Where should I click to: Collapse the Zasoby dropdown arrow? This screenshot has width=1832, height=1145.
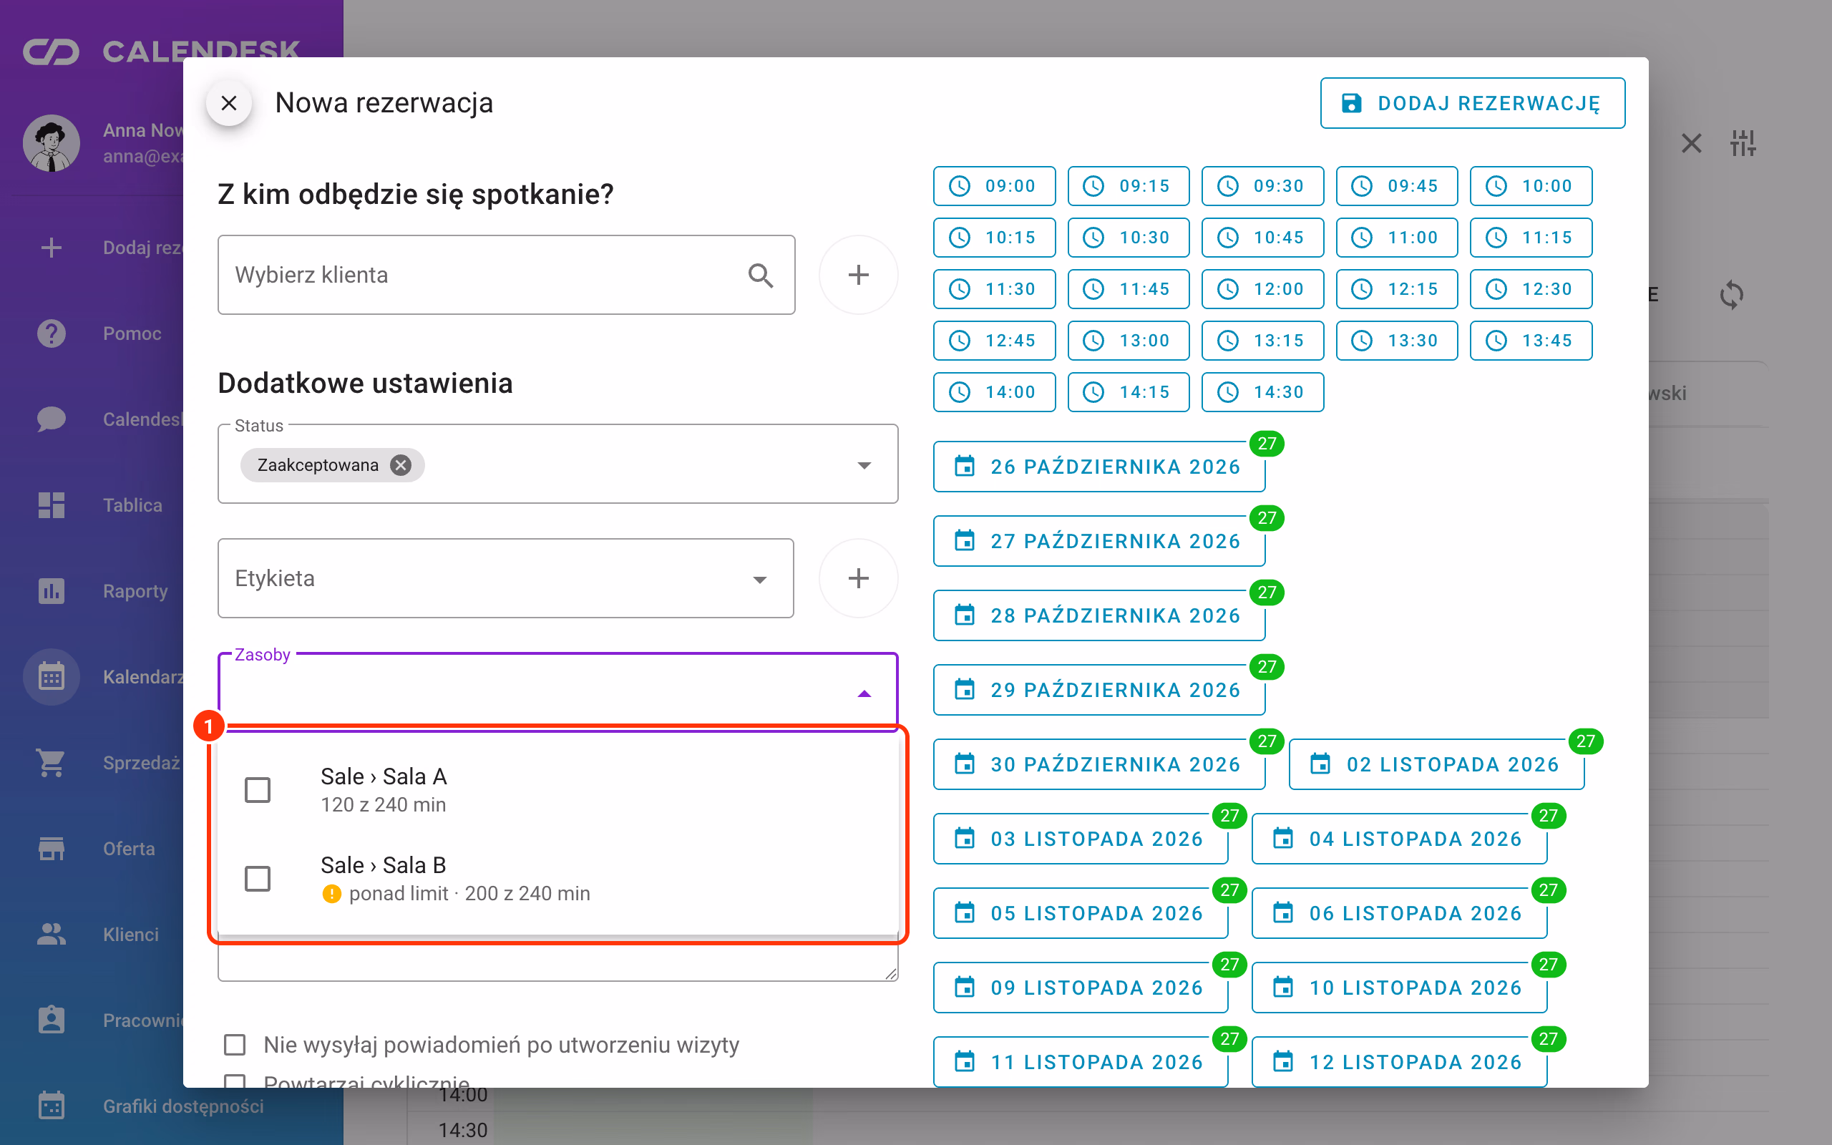[x=864, y=693]
